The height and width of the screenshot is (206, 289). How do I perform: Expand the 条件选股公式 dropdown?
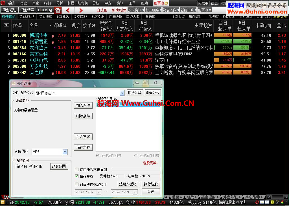click(x=122, y=93)
